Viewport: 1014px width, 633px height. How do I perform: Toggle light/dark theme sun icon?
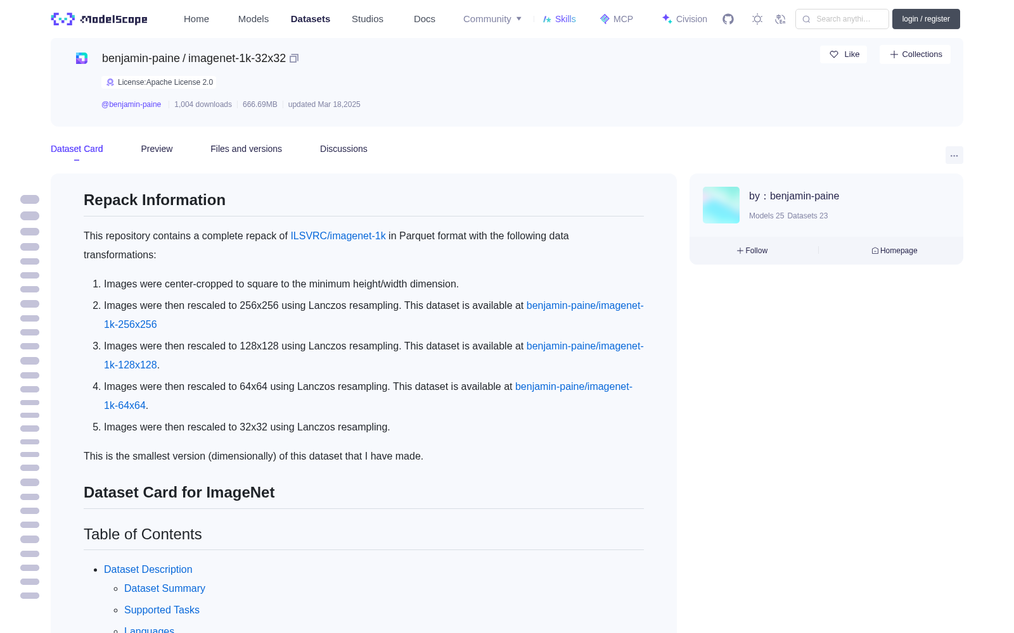coord(757,19)
